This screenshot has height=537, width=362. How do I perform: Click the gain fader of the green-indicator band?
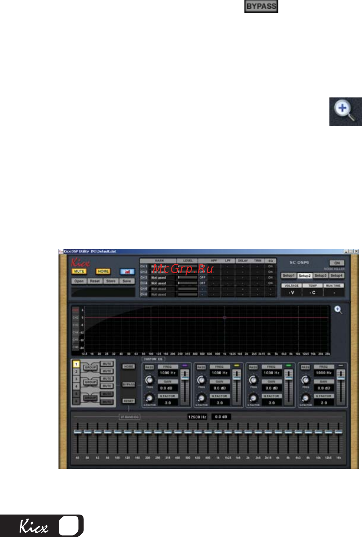tap(289, 379)
